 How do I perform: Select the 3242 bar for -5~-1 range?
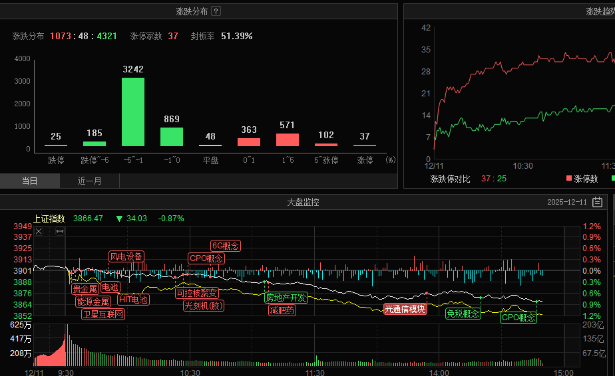[133, 112]
